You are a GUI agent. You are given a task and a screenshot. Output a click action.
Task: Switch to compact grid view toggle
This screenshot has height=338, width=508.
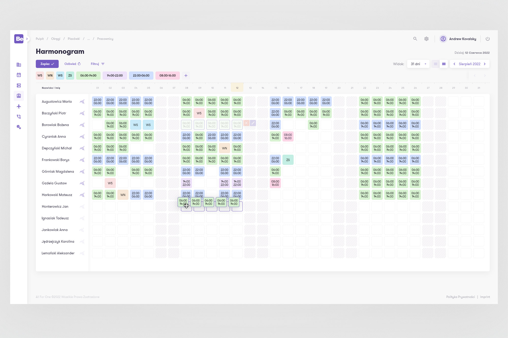(x=436, y=64)
